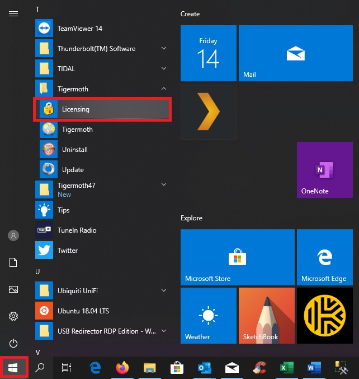Open the Microsoft Edge tile

coord(325,257)
